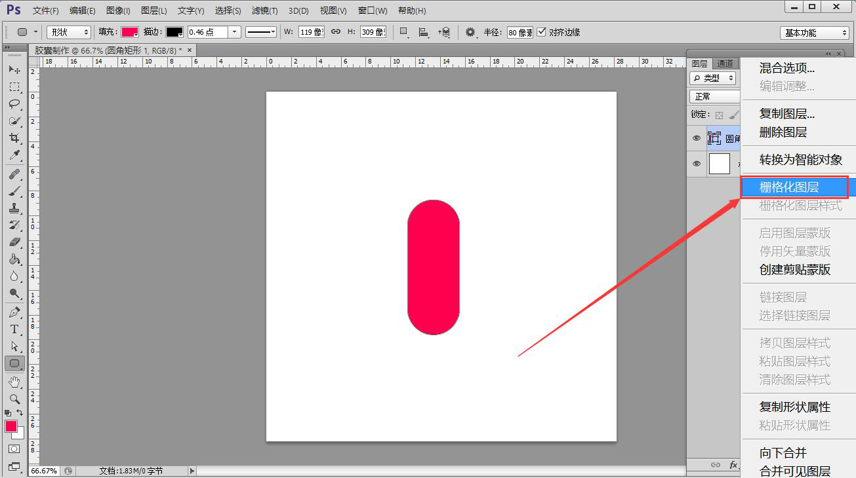Click 转换为智能对象 in the context menu

coord(800,160)
